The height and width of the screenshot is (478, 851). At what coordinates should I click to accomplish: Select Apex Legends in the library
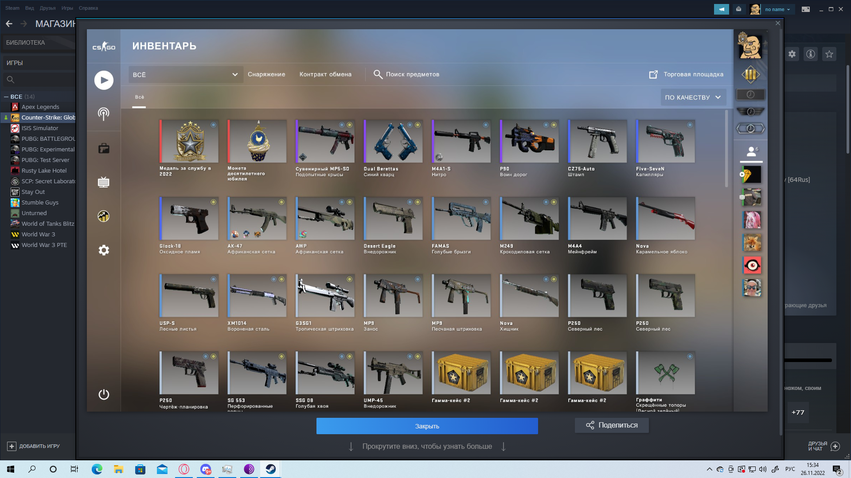(40, 107)
